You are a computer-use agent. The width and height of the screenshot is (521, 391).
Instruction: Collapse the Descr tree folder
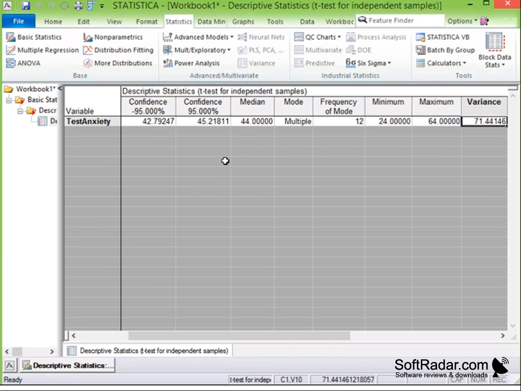[20, 111]
